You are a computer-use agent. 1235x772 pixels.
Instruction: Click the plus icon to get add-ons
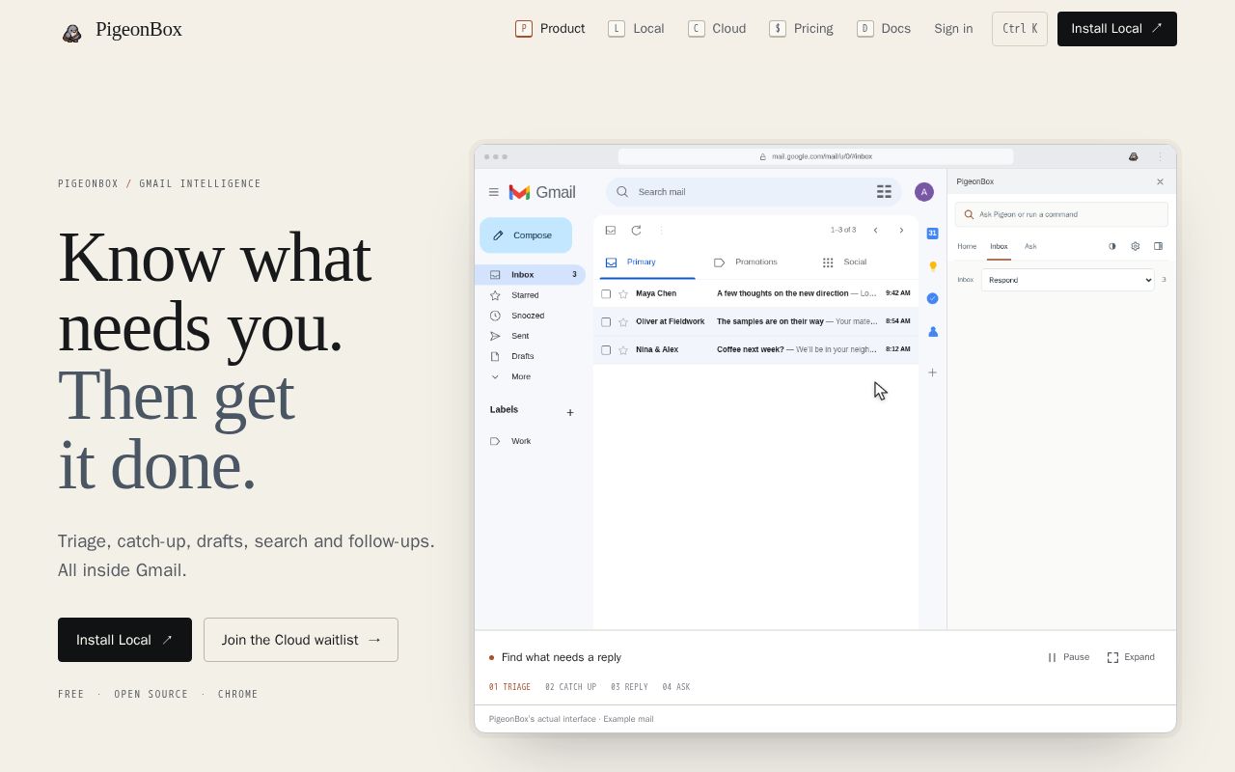[x=932, y=372]
